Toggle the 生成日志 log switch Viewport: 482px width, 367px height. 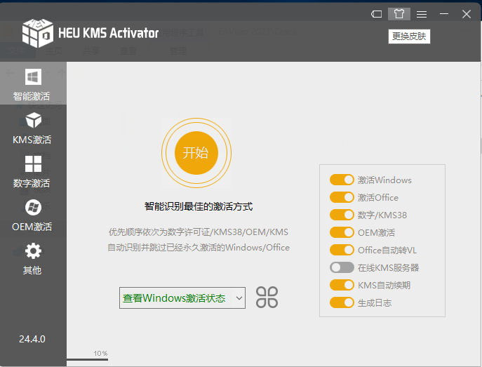tap(342, 302)
